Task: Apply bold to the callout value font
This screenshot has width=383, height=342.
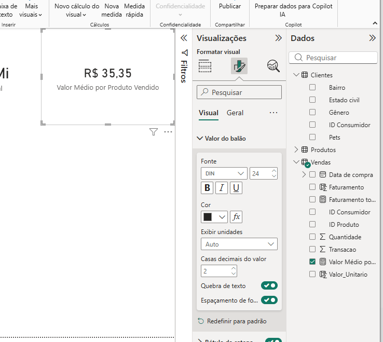Action: pyautogui.click(x=207, y=188)
